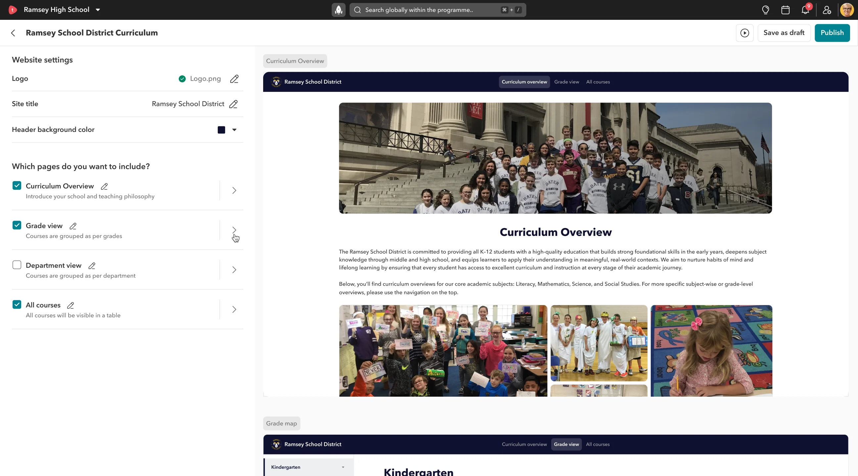858x476 pixels.
Task: Edit the Site title with pencil icon
Action: (x=233, y=104)
